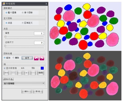
Task: Go to previous phase with << button
Action: pyautogui.click(x=6, y=73)
